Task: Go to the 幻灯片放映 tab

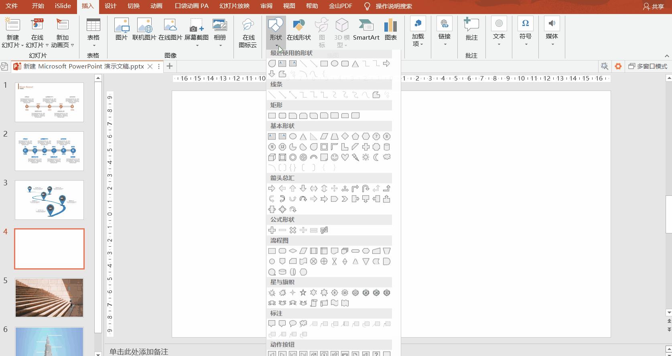Action: (x=235, y=6)
